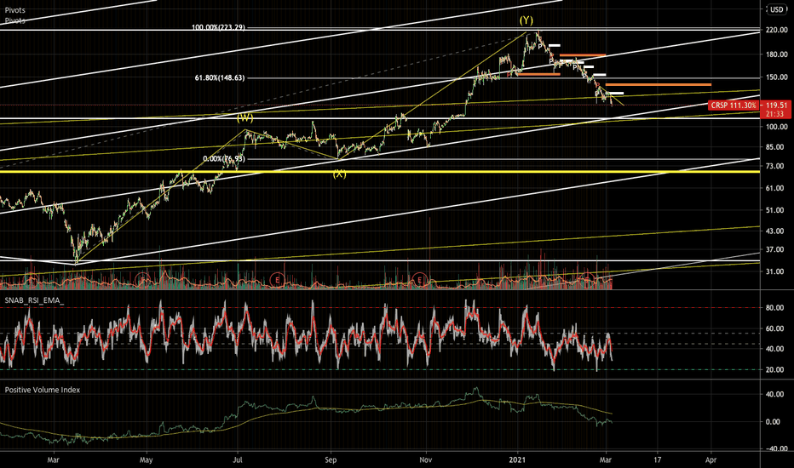Select the (W) wave label
The height and width of the screenshot is (468, 794).
245,118
